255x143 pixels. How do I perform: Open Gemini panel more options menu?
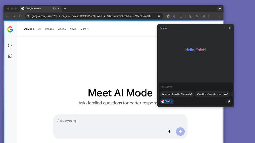click(225, 28)
